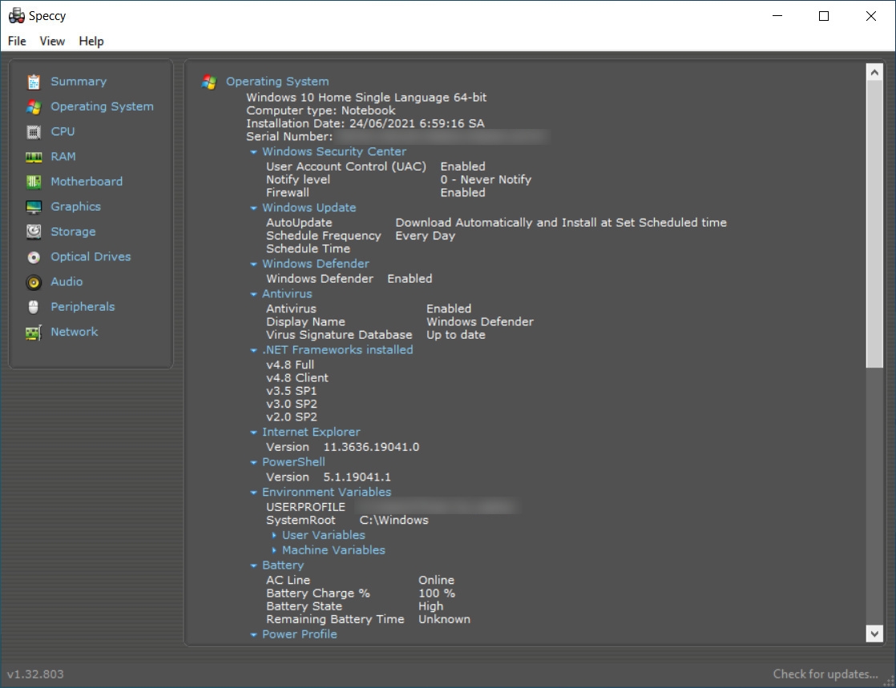Open the File menu

tap(17, 41)
